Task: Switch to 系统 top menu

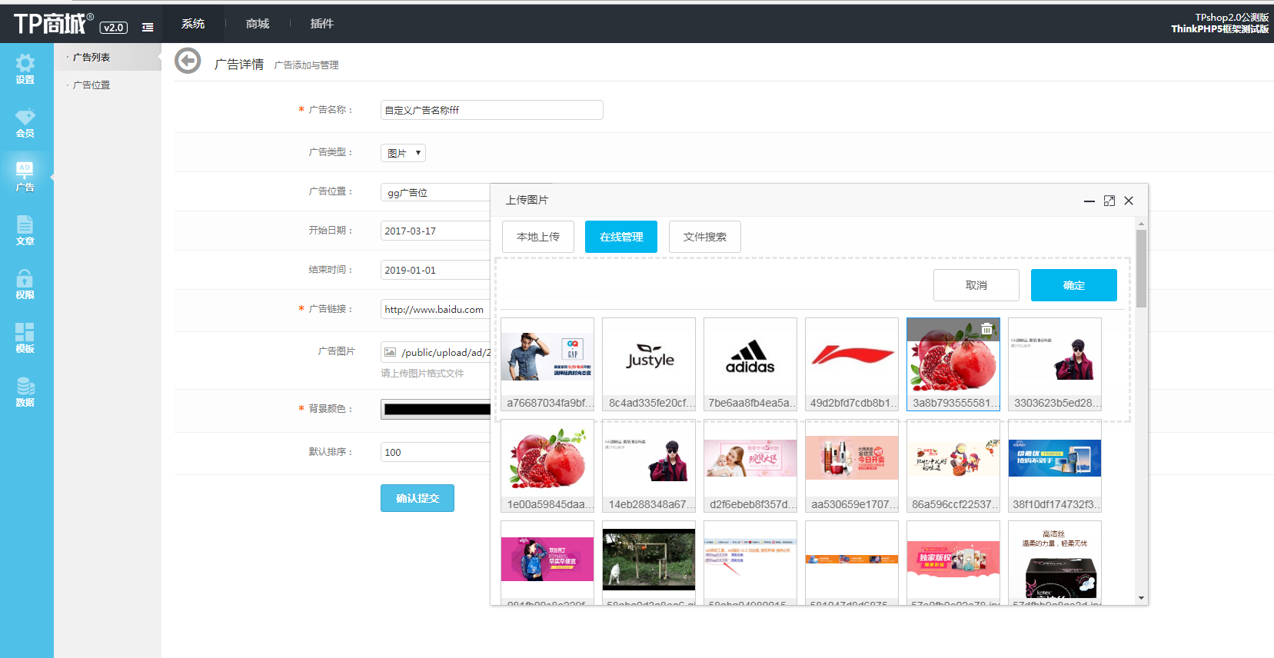Action: point(193,24)
